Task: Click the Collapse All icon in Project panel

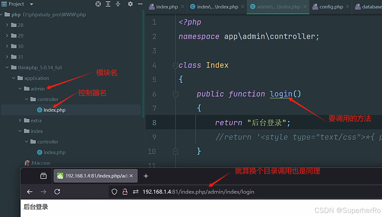Action: click(x=118, y=4)
